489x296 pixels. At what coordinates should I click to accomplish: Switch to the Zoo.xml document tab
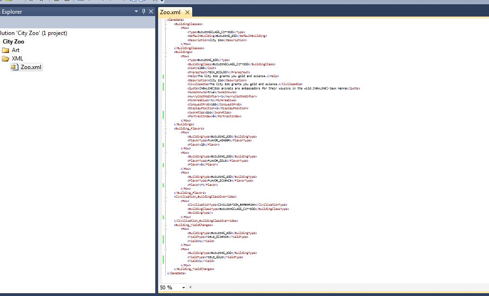tap(170, 12)
